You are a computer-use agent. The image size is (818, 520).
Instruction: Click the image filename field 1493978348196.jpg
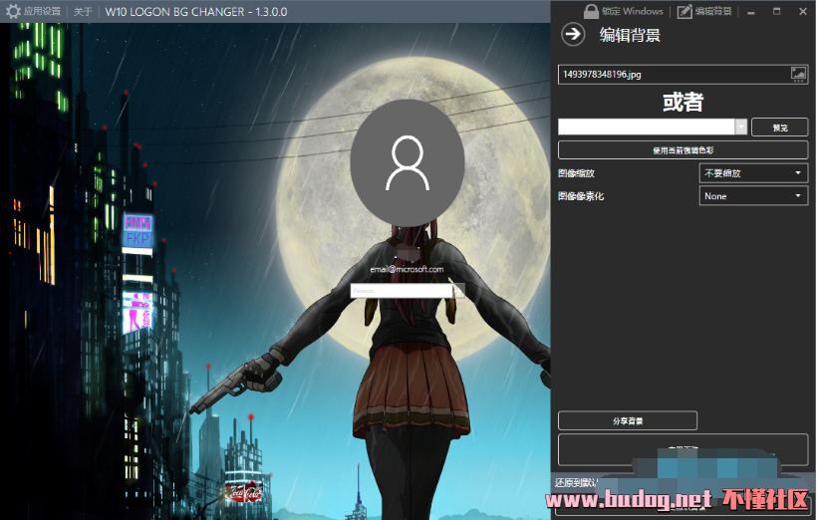673,74
